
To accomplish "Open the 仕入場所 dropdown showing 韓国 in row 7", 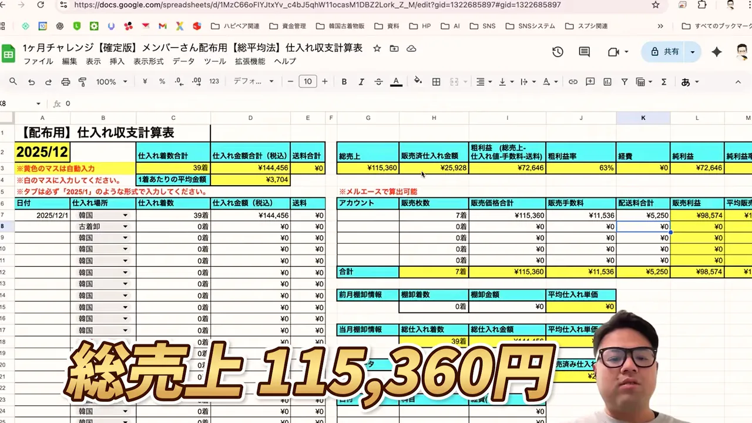I will click(125, 215).
